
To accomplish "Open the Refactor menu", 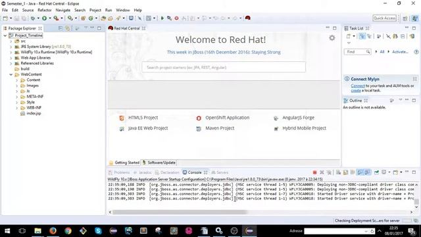I will tap(45, 11).
